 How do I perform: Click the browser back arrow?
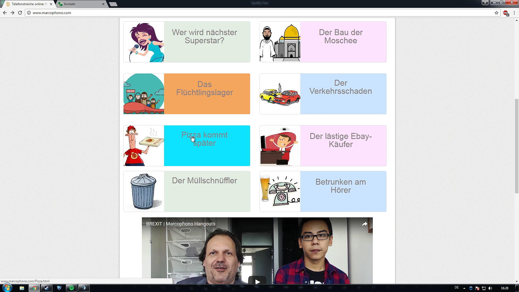(5, 13)
